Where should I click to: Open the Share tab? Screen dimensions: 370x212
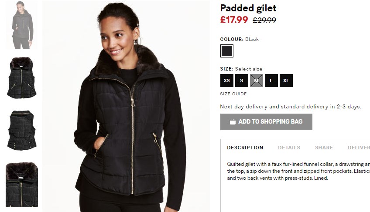324,148
